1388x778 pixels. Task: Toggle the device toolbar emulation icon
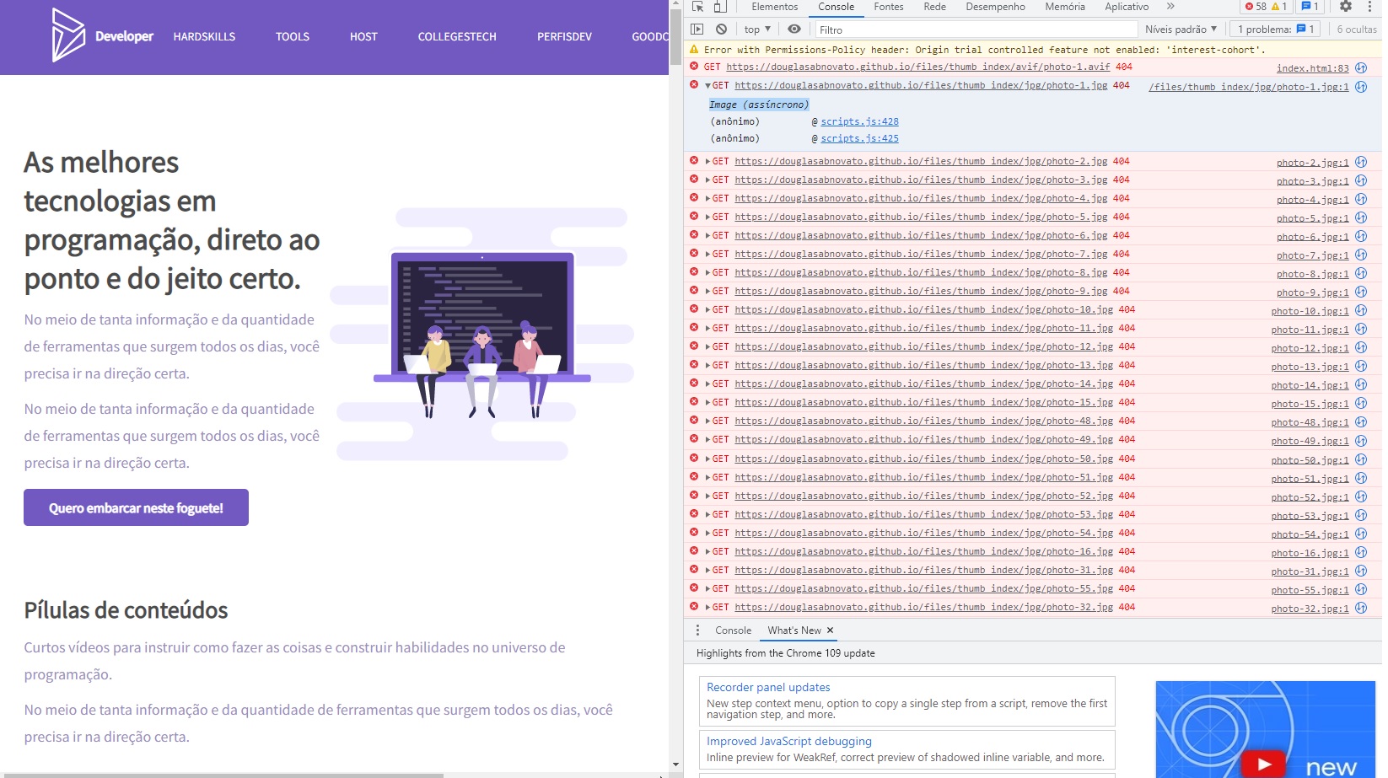[x=720, y=7]
